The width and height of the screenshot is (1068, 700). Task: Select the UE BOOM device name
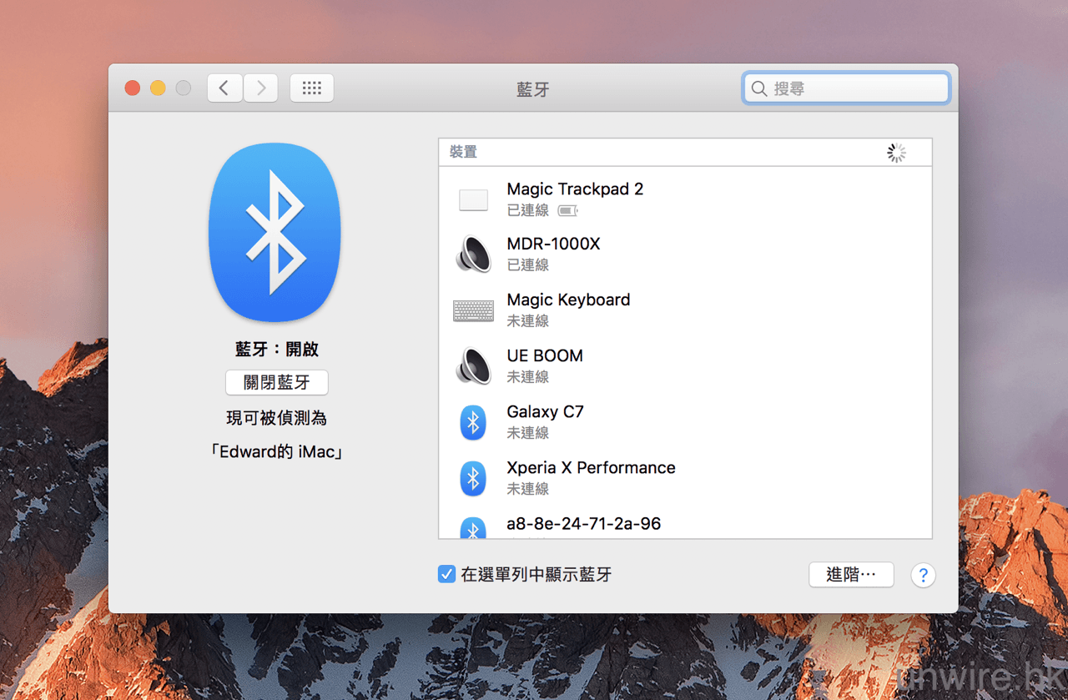pyautogui.click(x=545, y=356)
